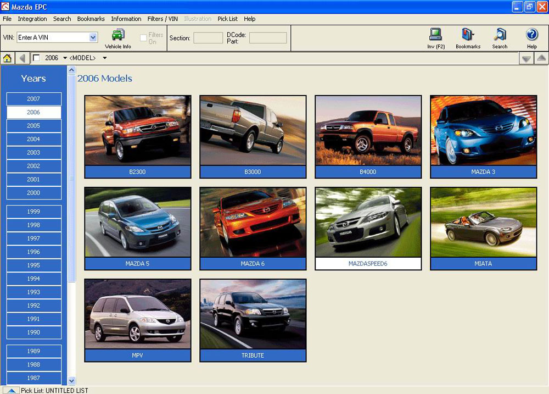Click the Vehicle Info car icon

[x=118, y=36]
